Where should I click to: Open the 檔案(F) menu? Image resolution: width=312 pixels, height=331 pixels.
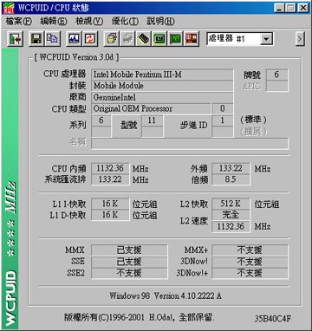(x=19, y=21)
